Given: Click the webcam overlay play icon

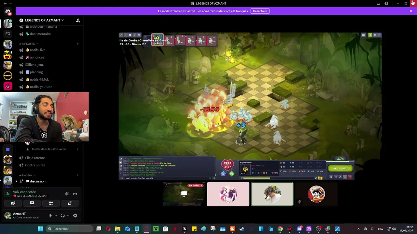Looking at the screenshot, I should coord(44,136).
